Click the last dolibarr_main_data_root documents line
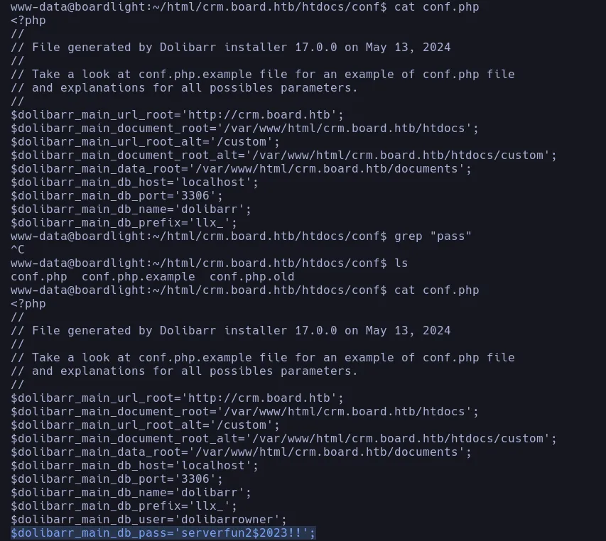 click(x=242, y=452)
